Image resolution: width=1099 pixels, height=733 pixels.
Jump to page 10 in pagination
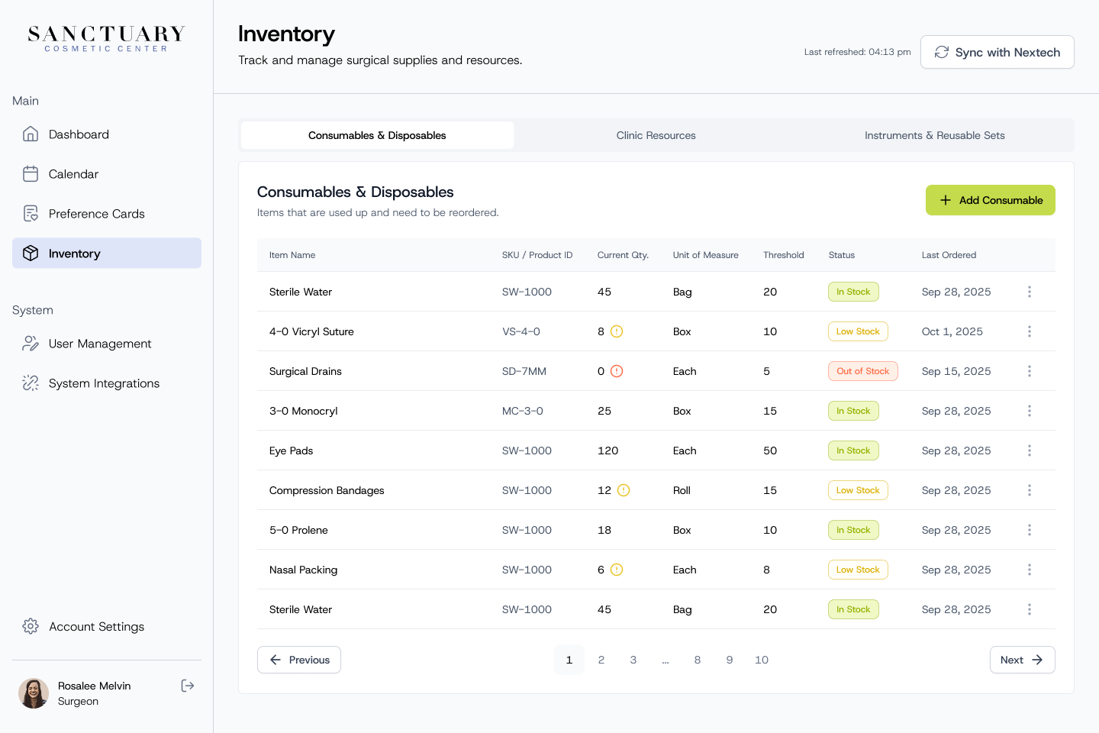coord(762,660)
